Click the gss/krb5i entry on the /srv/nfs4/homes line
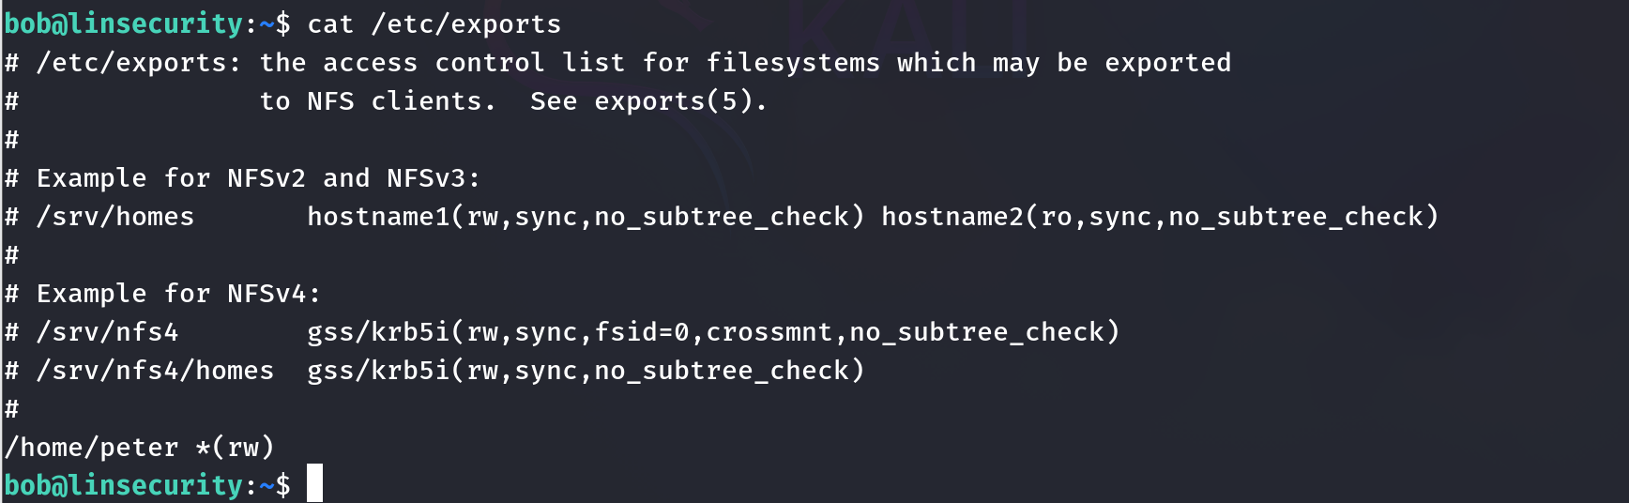 (585, 371)
